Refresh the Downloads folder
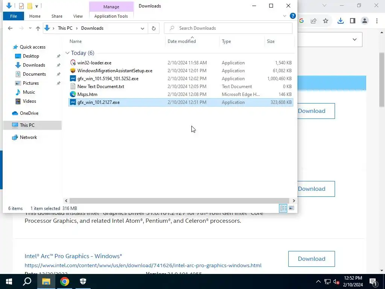 154,28
